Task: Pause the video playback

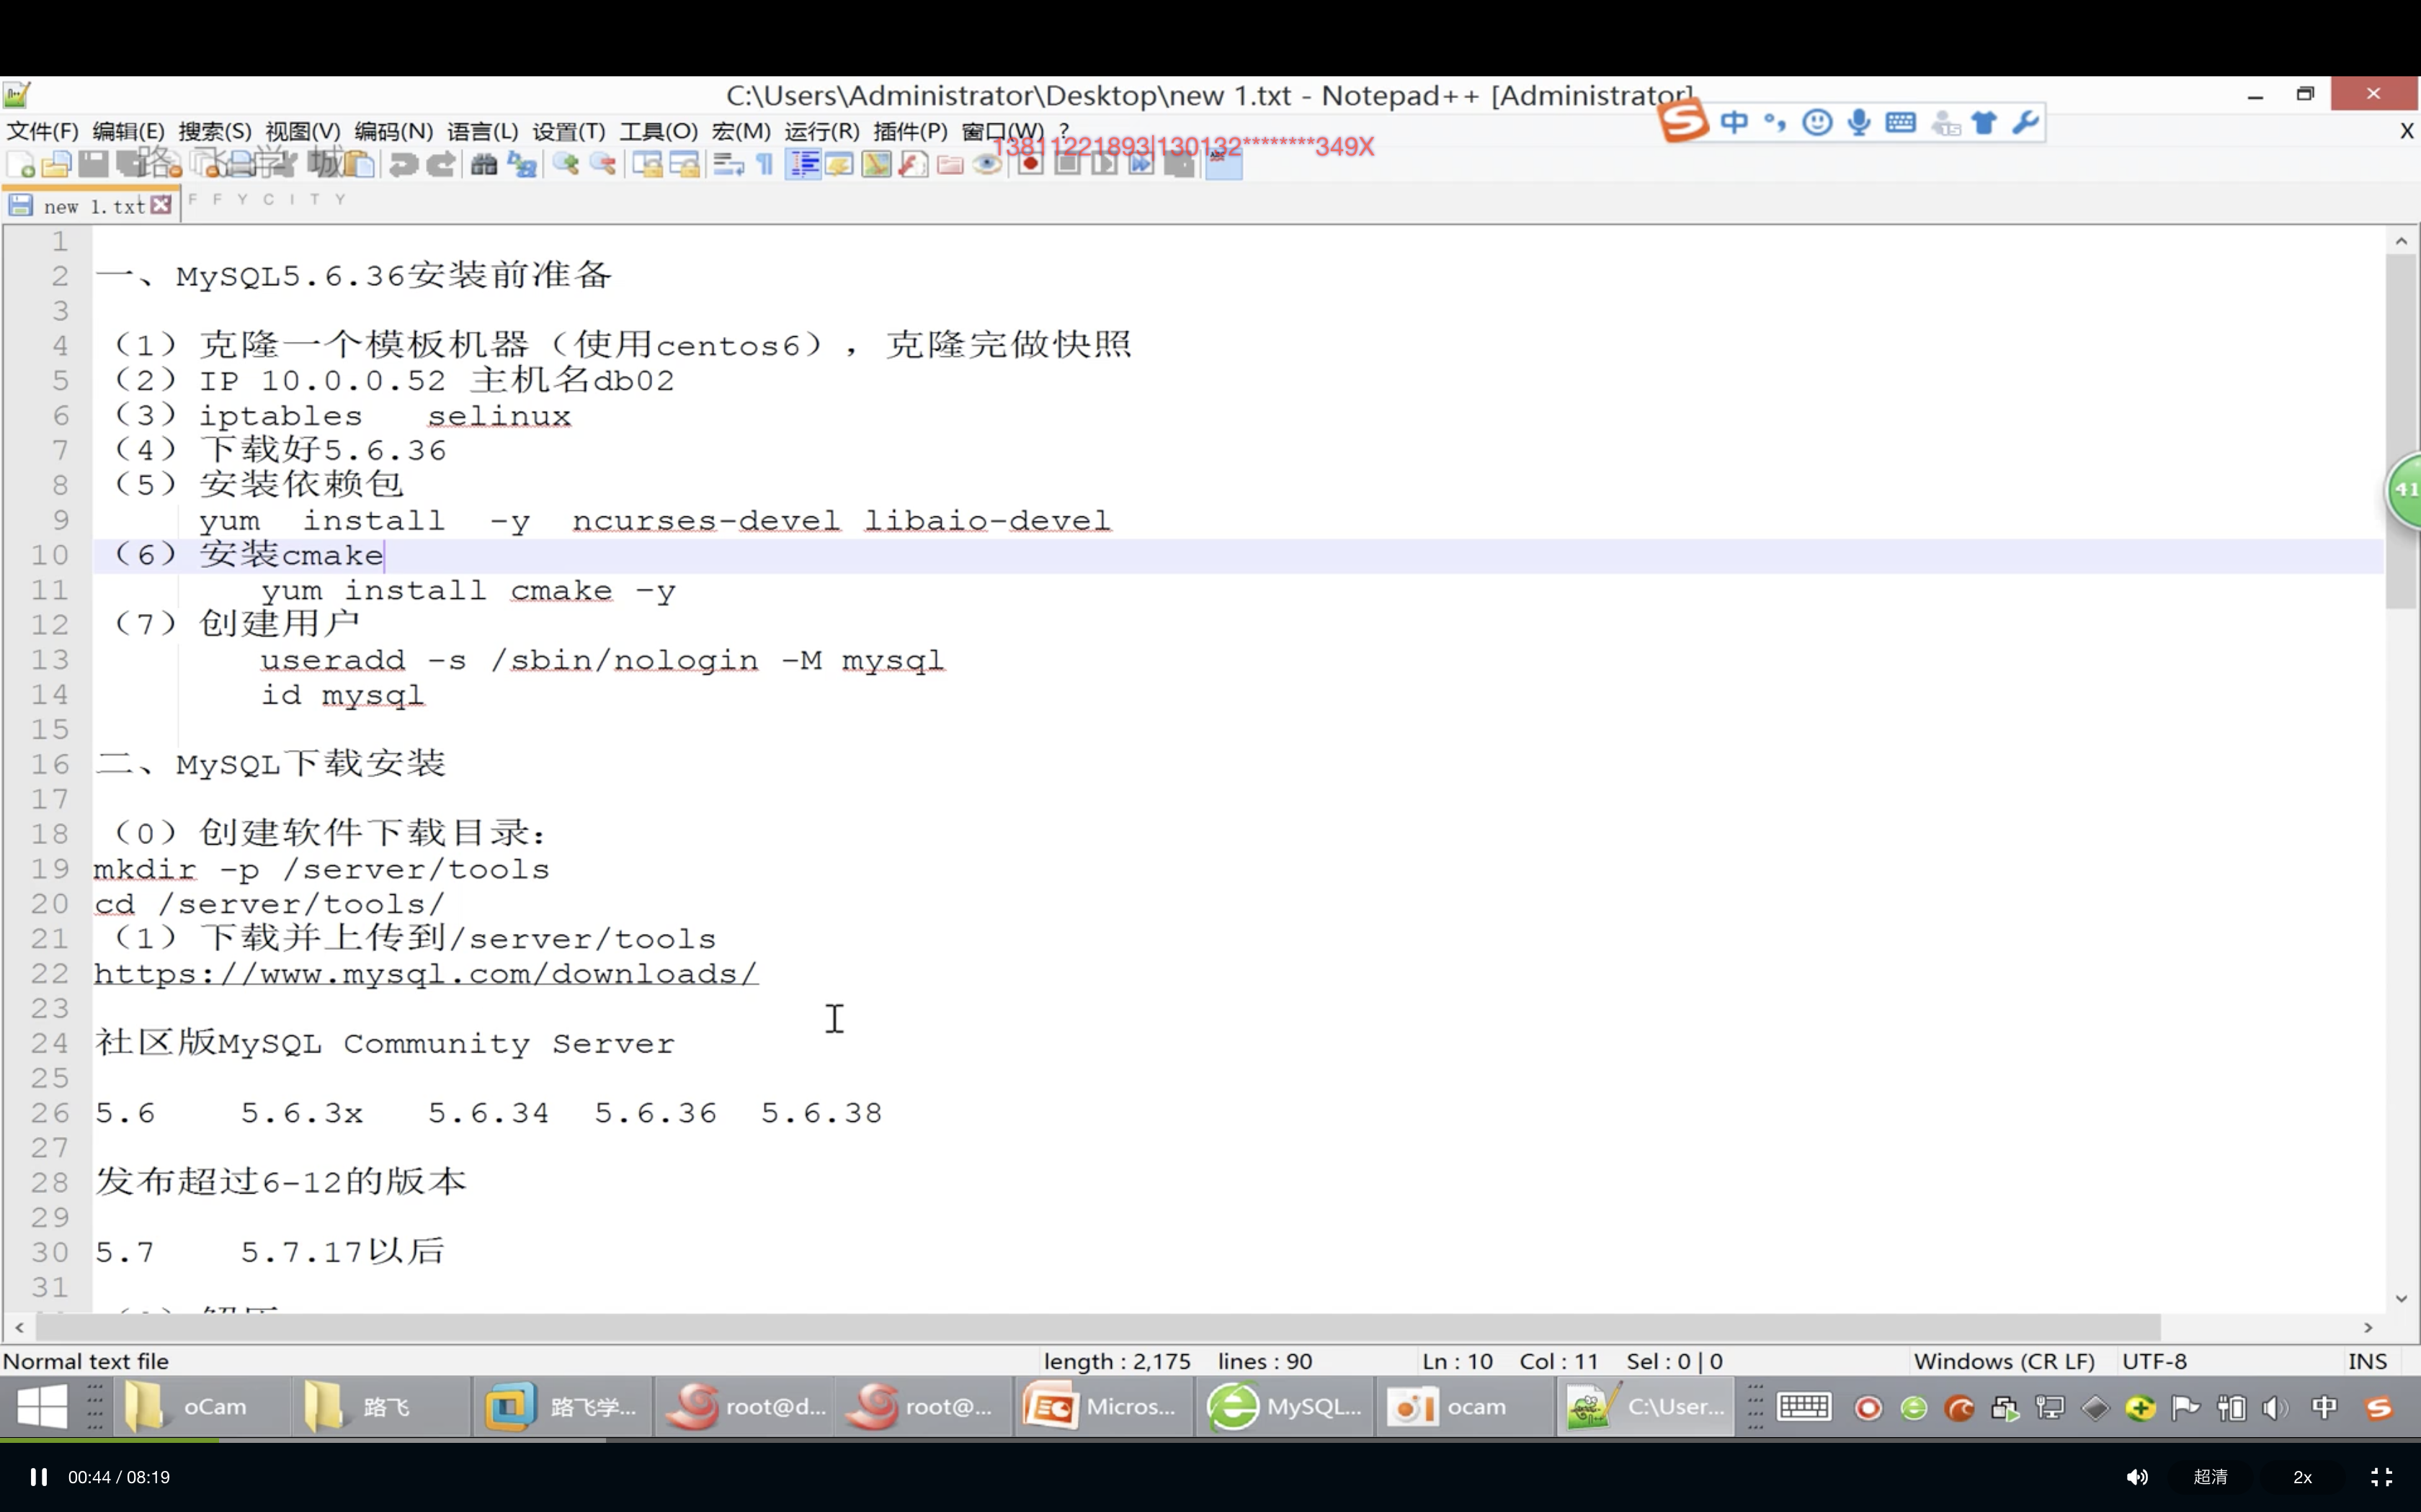Action: pyautogui.click(x=38, y=1477)
